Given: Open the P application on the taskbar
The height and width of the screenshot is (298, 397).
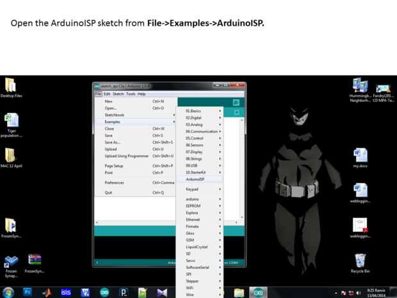Looking at the screenshot, I should (124, 292).
